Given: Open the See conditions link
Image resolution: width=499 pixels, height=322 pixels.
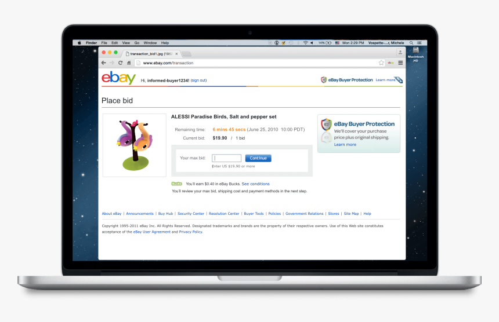Looking at the screenshot, I should coord(255,184).
